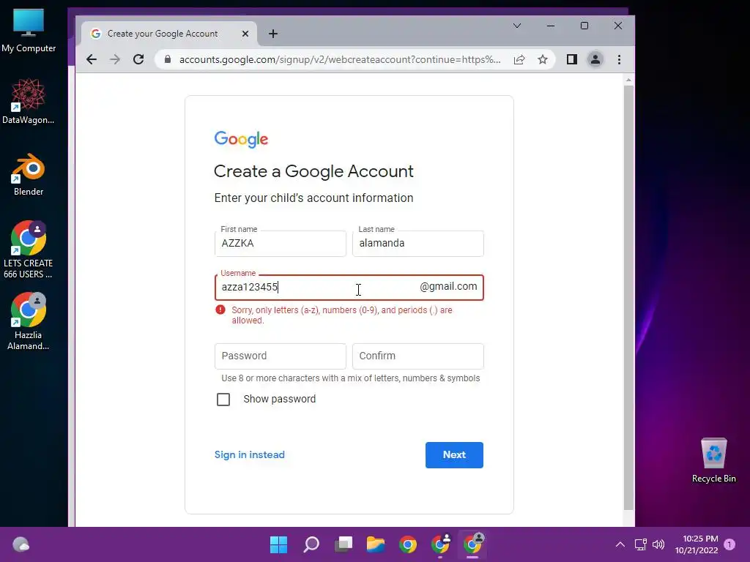750x562 pixels.
Task: Open File Explorer from taskbar
Action: pyautogui.click(x=376, y=544)
